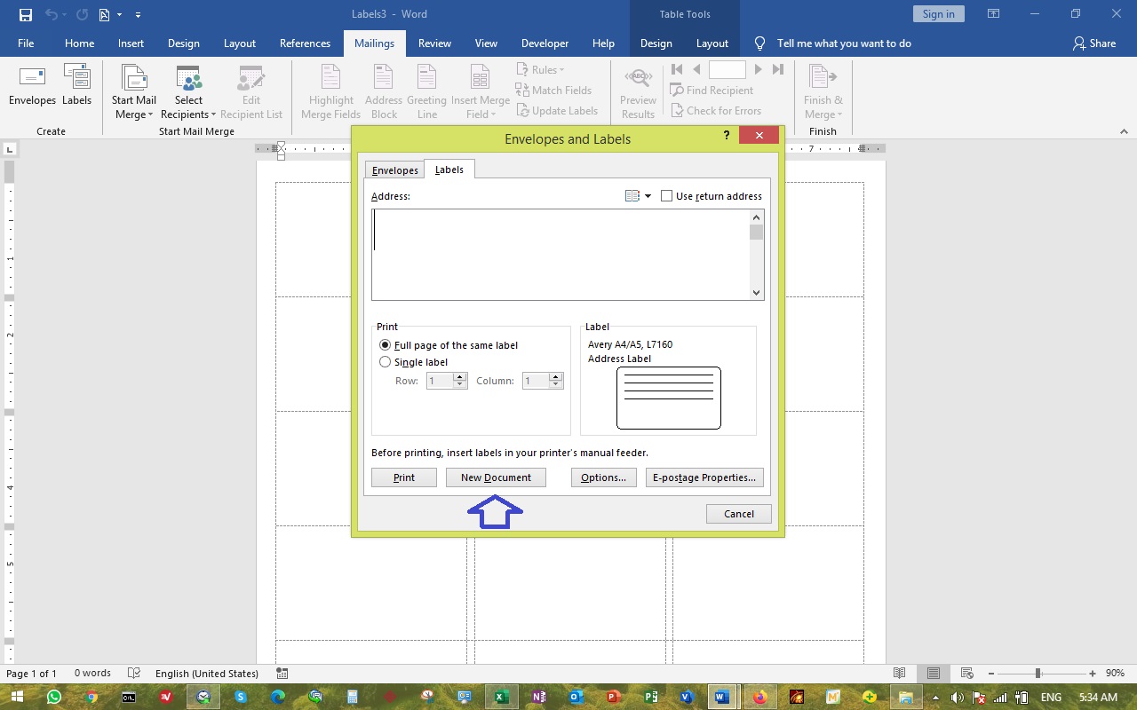
Task: Click the 90% zoom level
Action: (x=1115, y=674)
